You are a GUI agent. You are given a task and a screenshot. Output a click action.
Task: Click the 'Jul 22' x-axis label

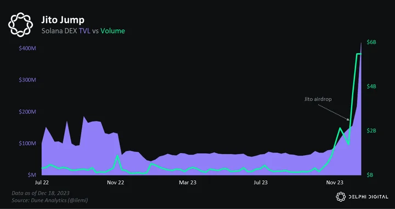[42, 183]
